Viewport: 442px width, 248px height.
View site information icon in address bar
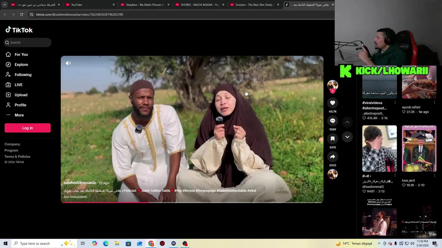[31, 14]
